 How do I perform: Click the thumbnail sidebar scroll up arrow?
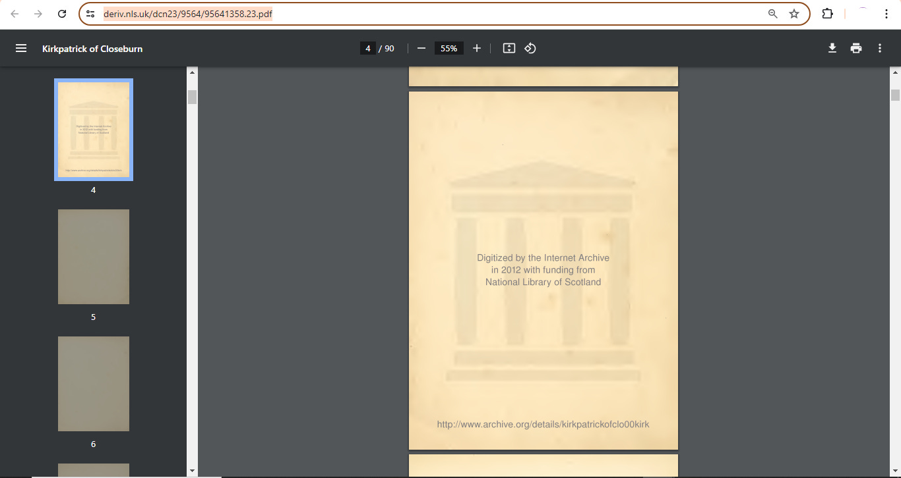pyautogui.click(x=192, y=72)
